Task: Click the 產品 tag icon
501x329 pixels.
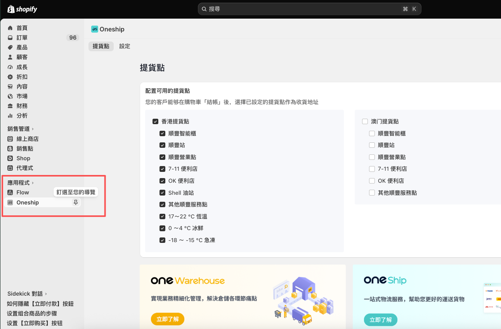Action: tap(10, 47)
